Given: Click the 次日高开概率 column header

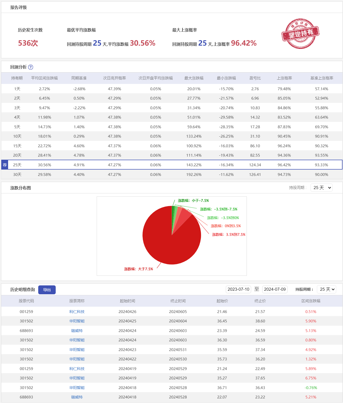Looking at the screenshot, I should [114, 78].
